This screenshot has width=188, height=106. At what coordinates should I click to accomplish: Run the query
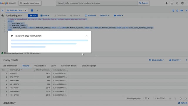(x=33, y=16)
